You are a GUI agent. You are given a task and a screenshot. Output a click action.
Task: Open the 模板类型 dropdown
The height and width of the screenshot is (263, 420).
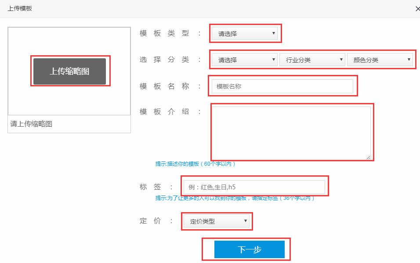tap(245, 33)
